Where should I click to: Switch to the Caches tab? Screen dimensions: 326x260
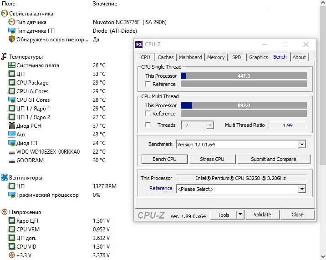[x=165, y=57]
